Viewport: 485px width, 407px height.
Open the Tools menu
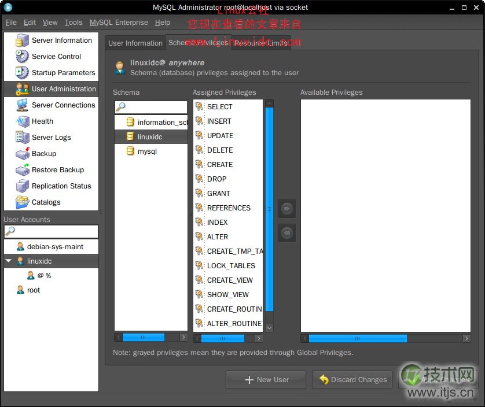(74, 23)
